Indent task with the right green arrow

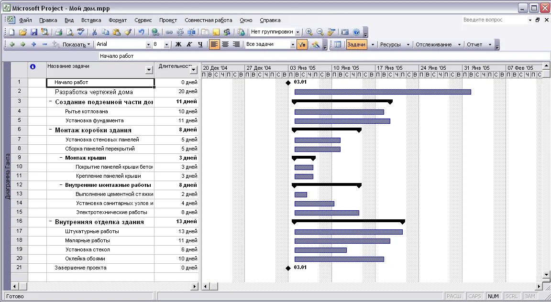23,44
